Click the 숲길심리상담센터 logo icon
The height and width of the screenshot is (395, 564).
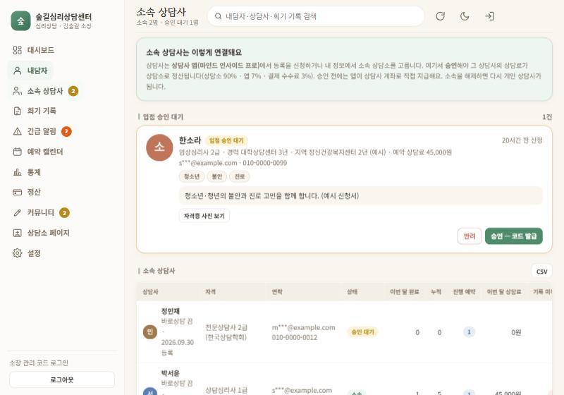click(20, 21)
